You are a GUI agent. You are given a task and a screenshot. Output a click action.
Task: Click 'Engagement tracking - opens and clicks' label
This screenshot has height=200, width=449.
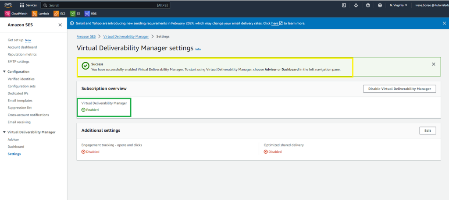point(112,145)
